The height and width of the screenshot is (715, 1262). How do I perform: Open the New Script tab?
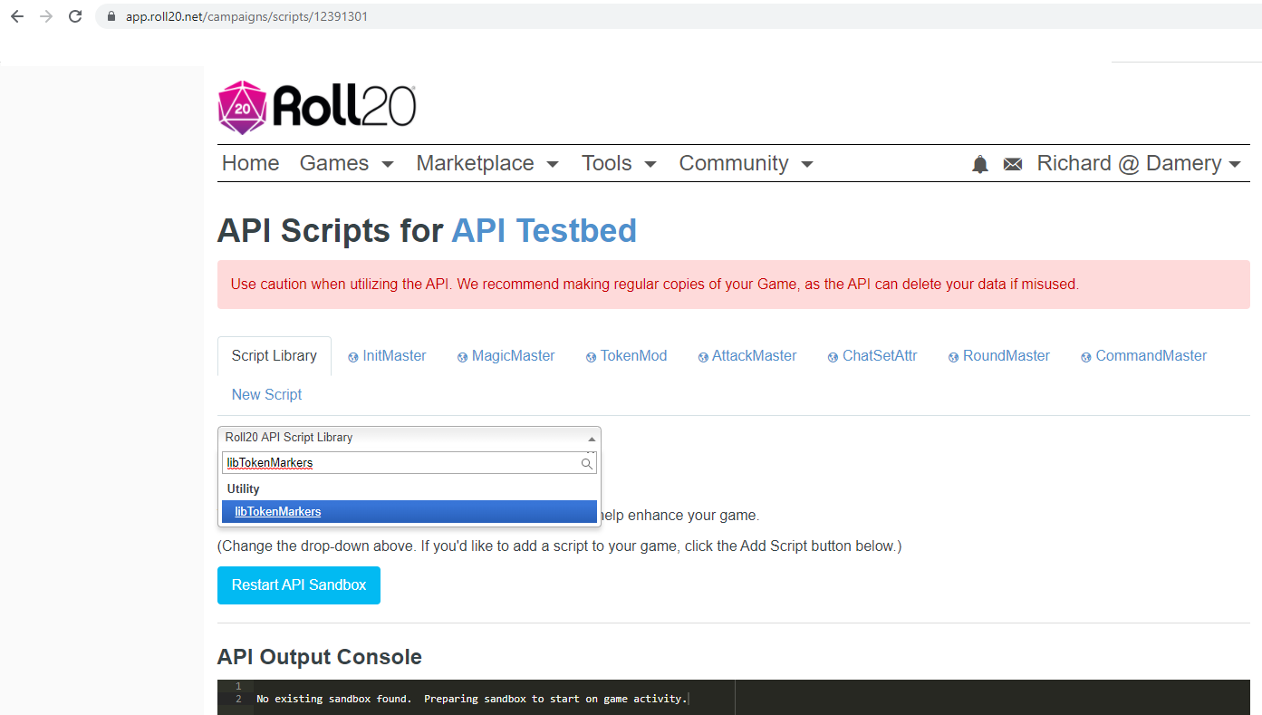(266, 395)
